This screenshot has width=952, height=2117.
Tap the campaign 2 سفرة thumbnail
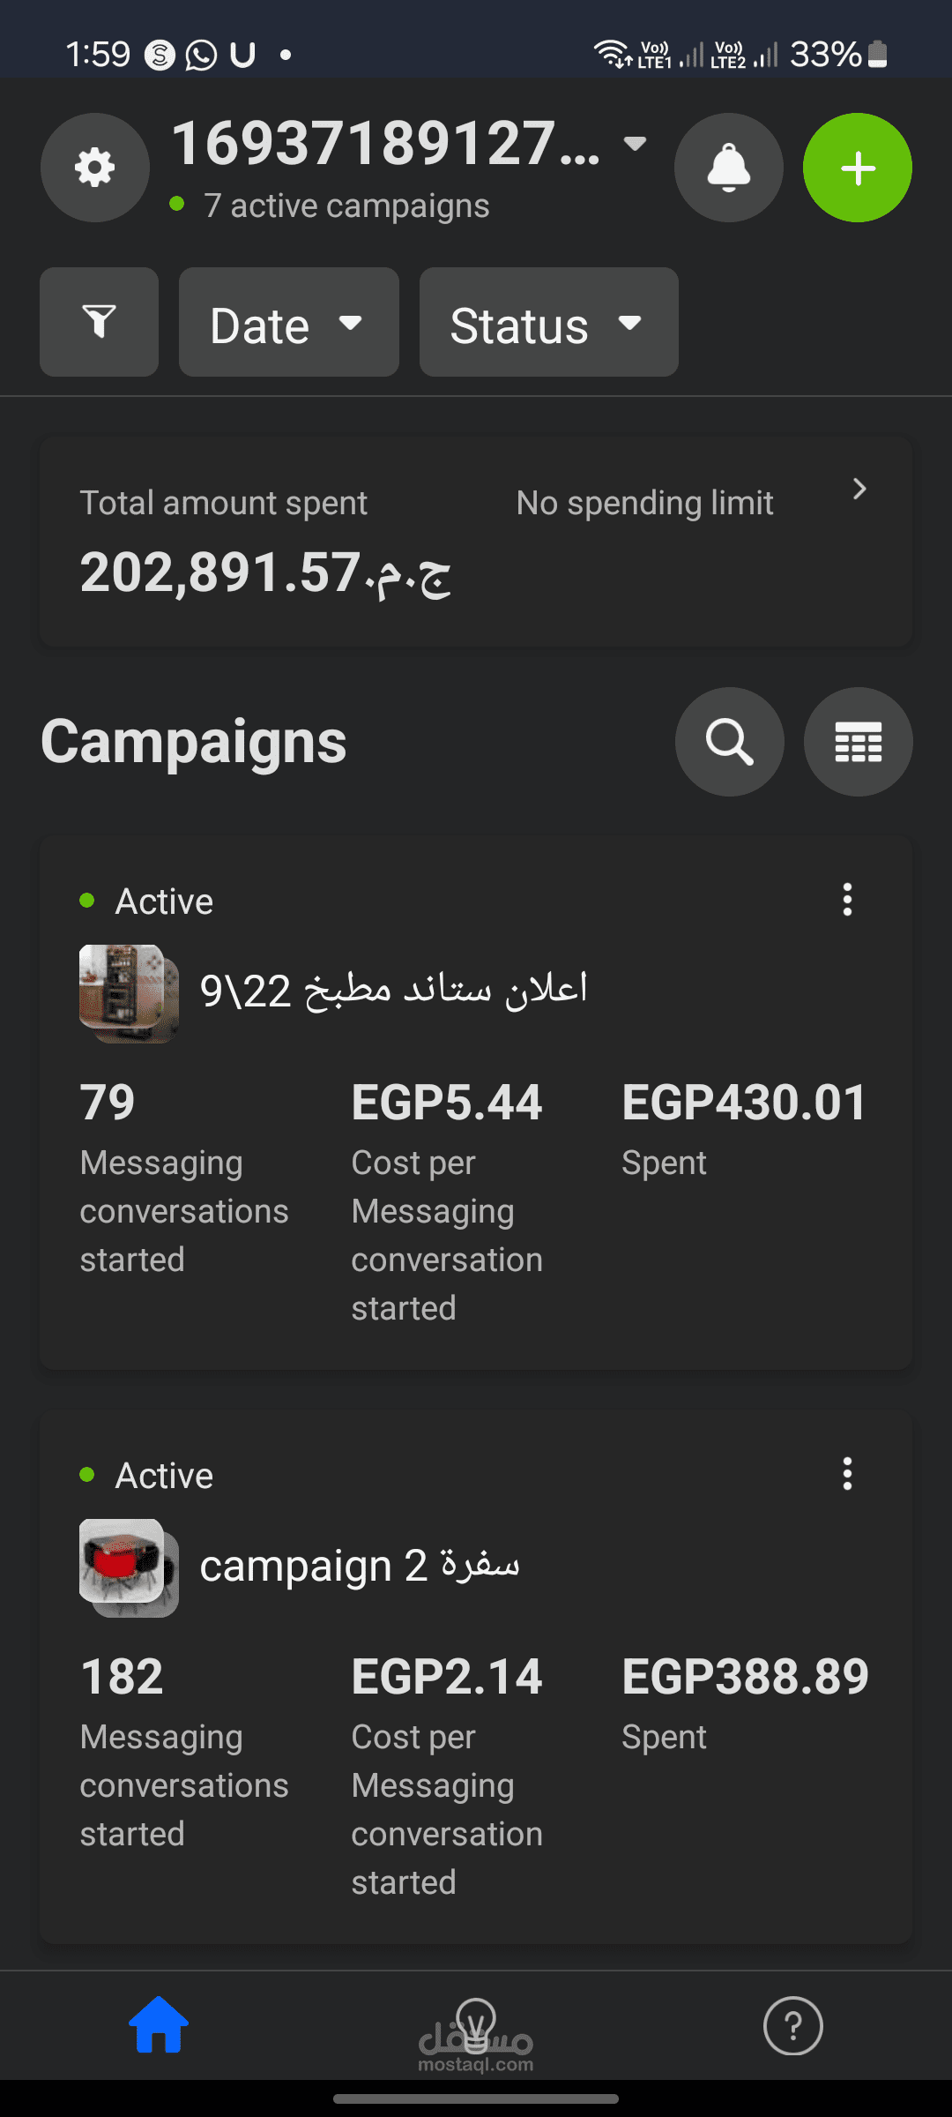click(129, 1567)
